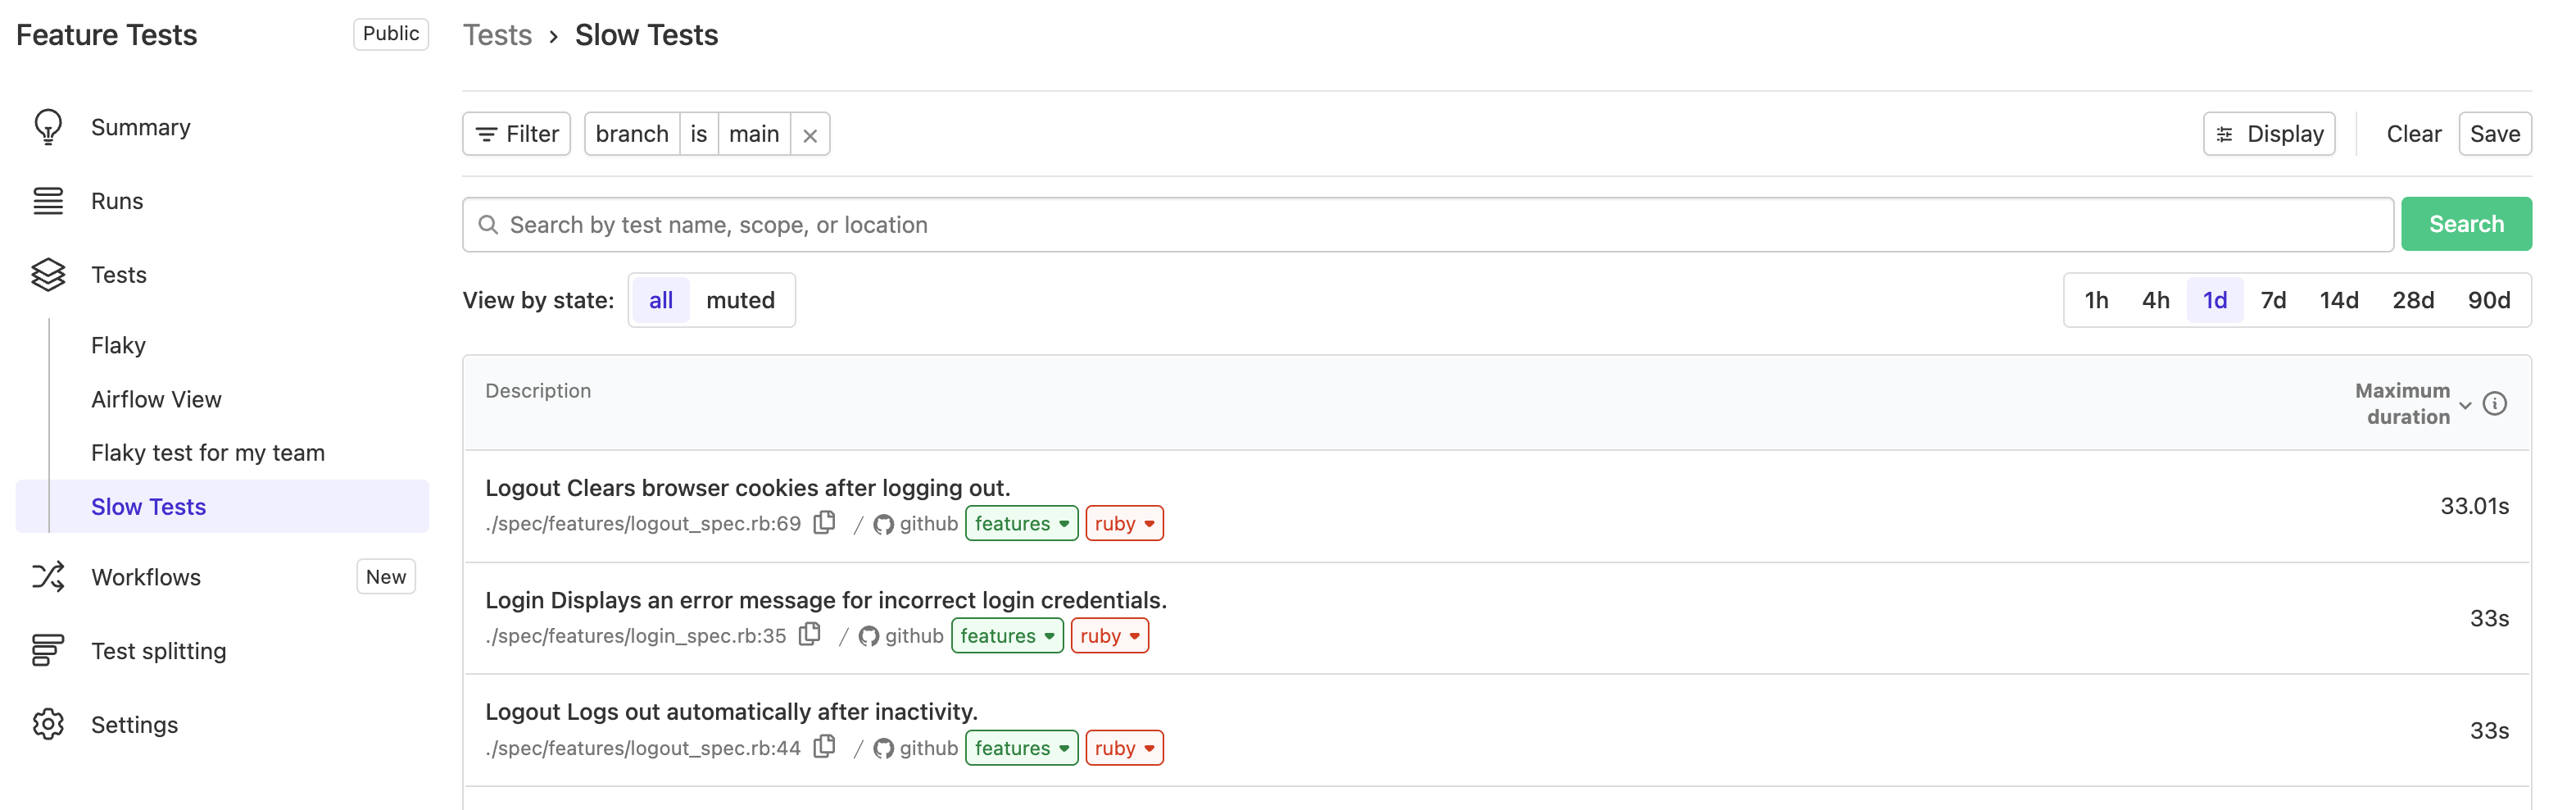Click the green Search button
This screenshot has height=810, width=2576.
pyautogui.click(x=2466, y=223)
